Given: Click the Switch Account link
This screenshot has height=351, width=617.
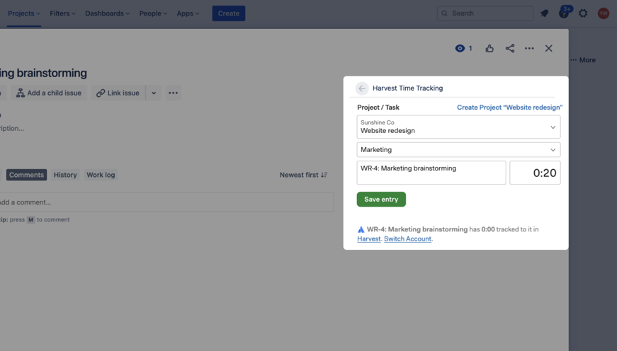Looking at the screenshot, I should click(407, 238).
